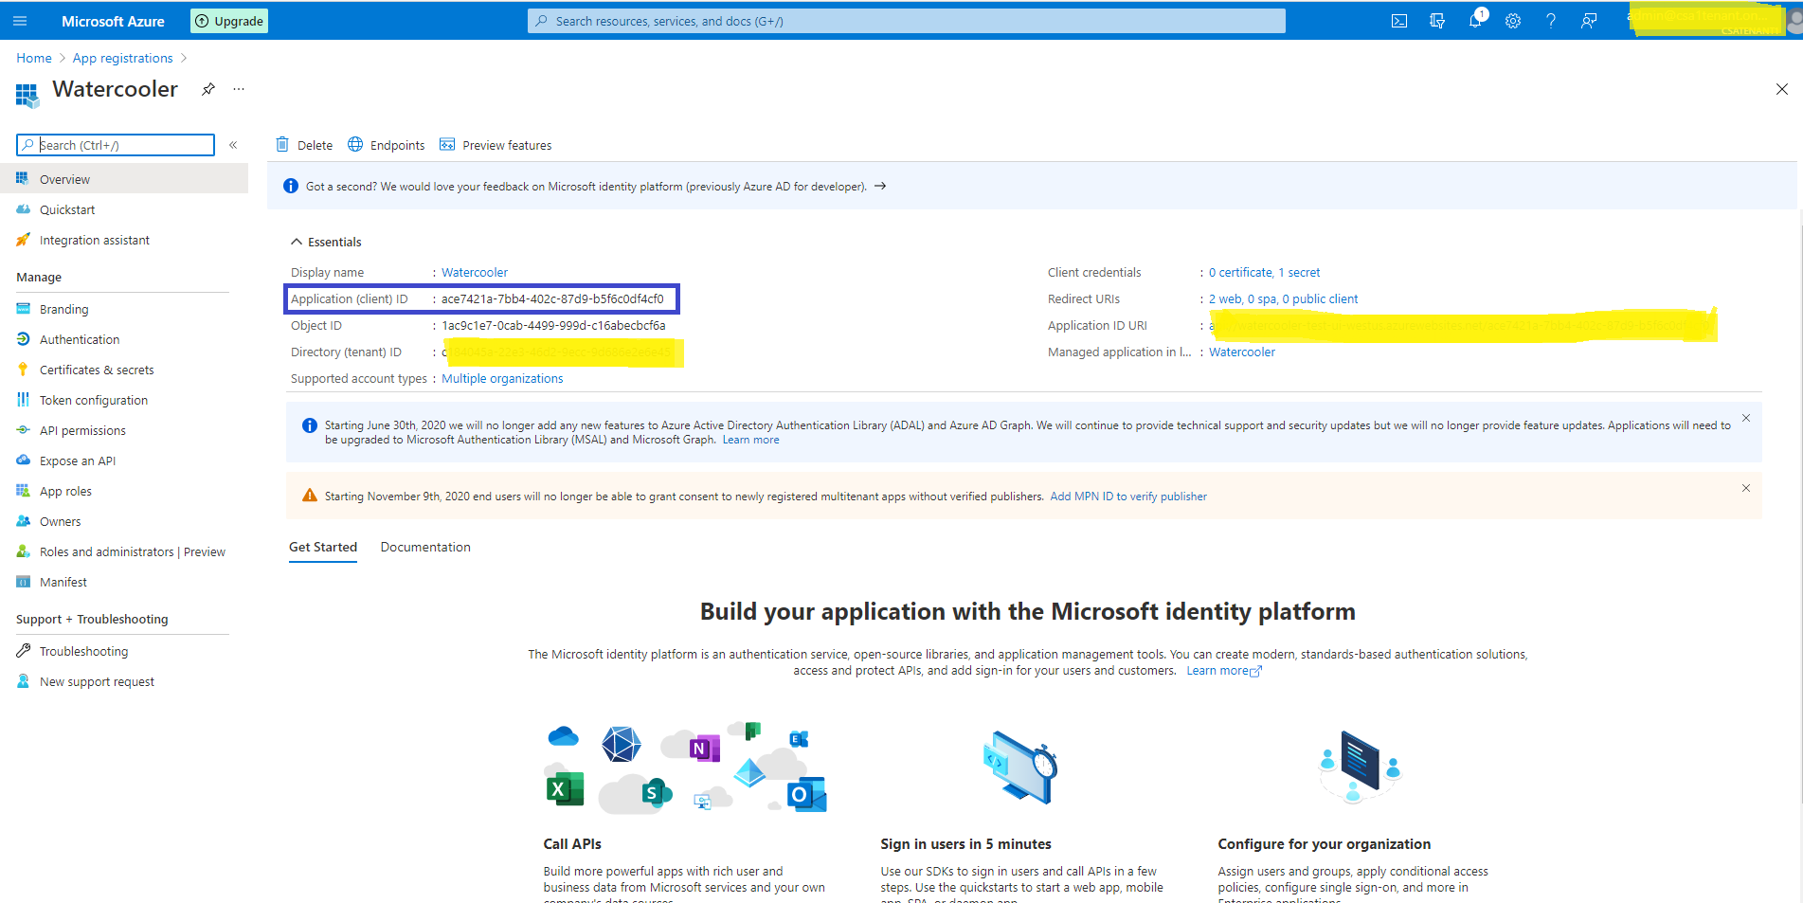This screenshot has width=1803, height=903.
Task: Open the Managed application Watercooler link
Action: [x=1242, y=352]
